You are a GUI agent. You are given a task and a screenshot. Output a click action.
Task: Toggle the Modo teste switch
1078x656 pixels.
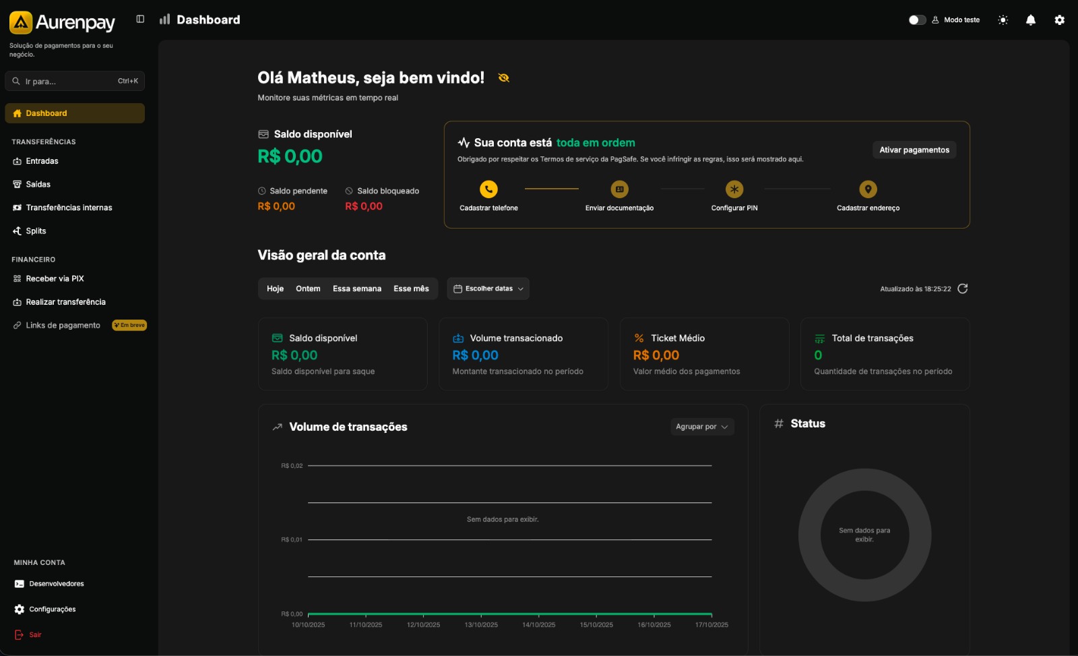tap(917, 20)
